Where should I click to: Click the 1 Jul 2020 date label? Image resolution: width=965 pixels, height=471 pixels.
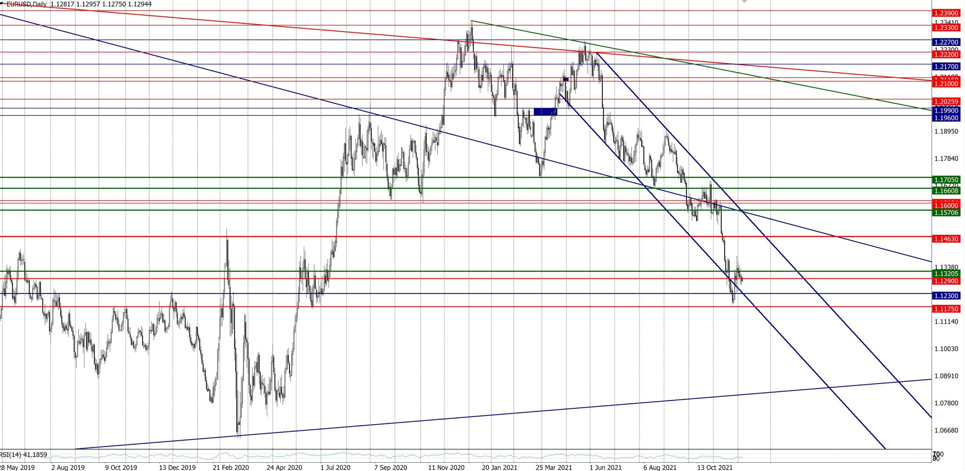click(335, 467)
